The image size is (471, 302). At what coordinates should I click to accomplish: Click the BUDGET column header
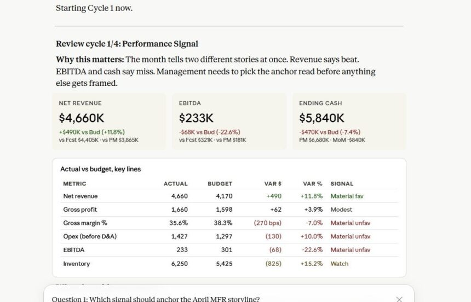(220, 184)
